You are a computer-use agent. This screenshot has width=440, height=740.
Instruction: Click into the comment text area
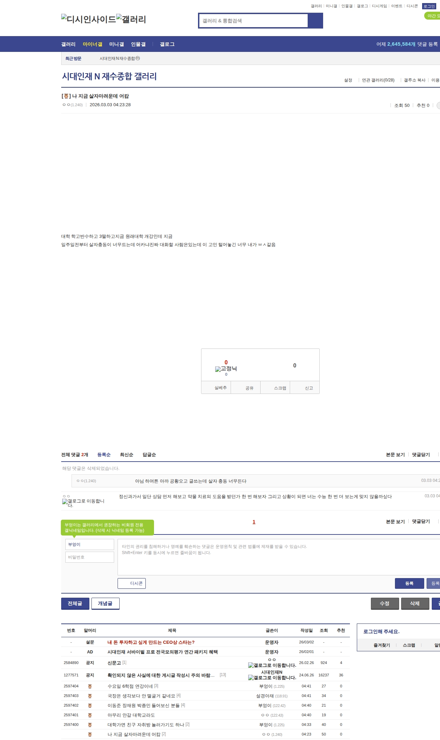coord(279,557)
